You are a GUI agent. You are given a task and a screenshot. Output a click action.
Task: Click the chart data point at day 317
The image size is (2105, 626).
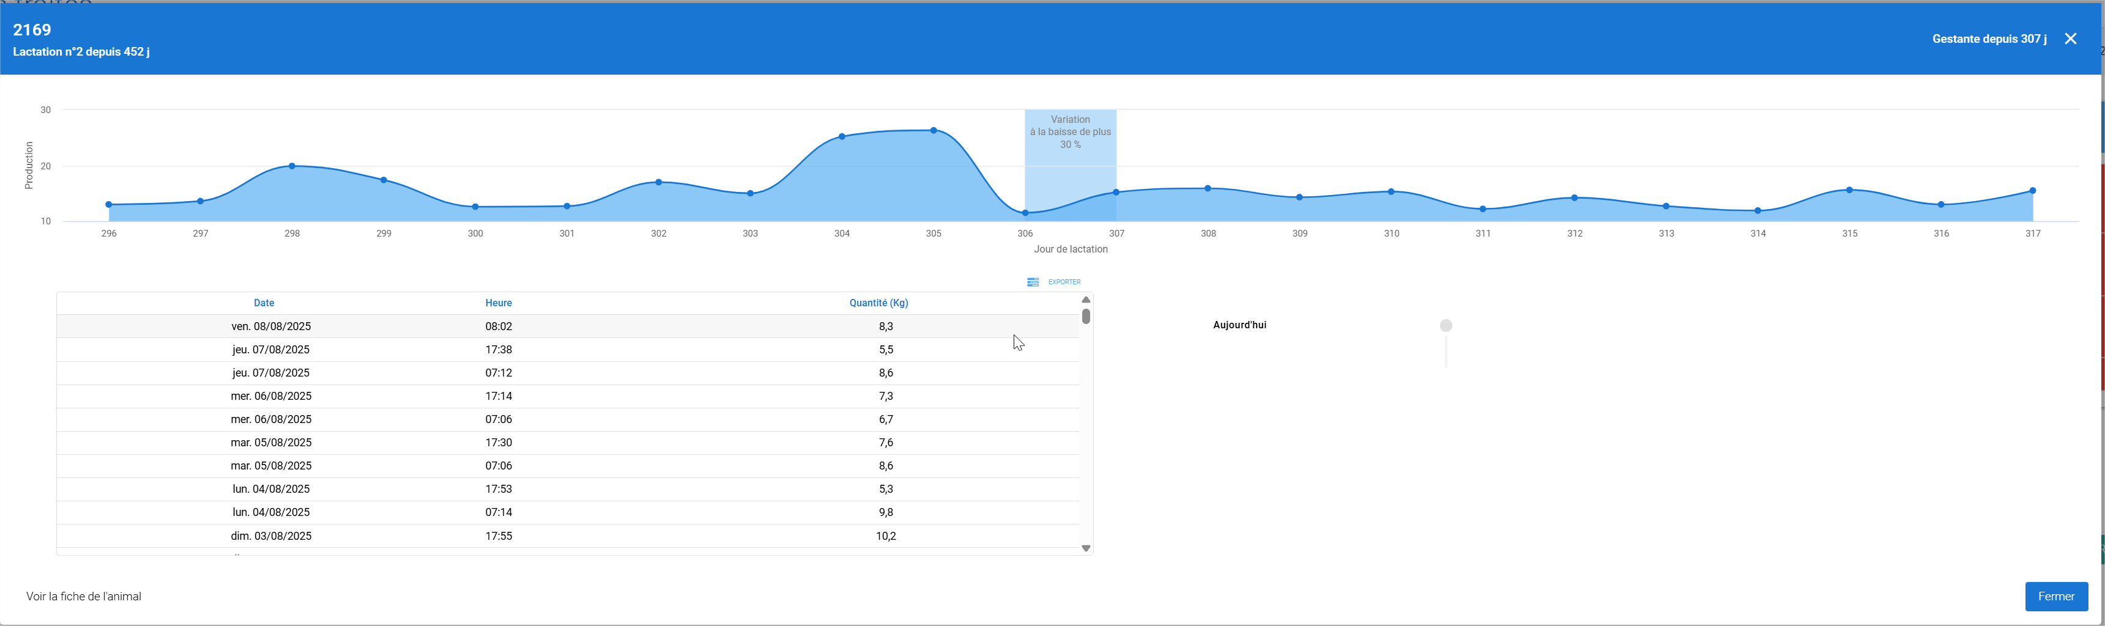pos(2032,191)
